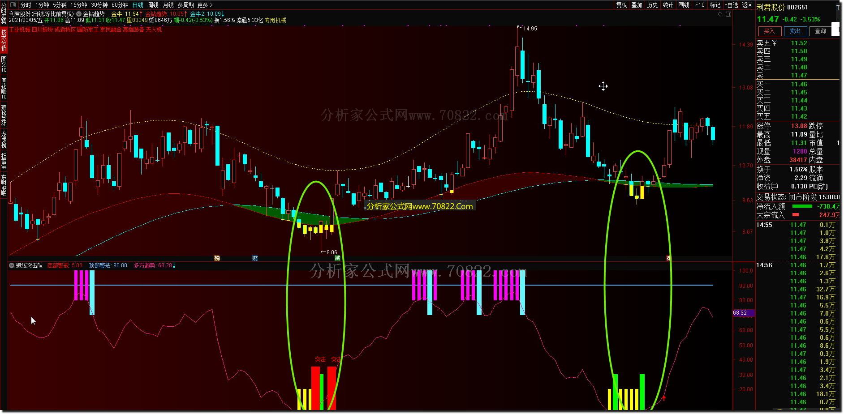Open the 图文10 left sidebar tab
Screen dimensions: 844x414
4,64
